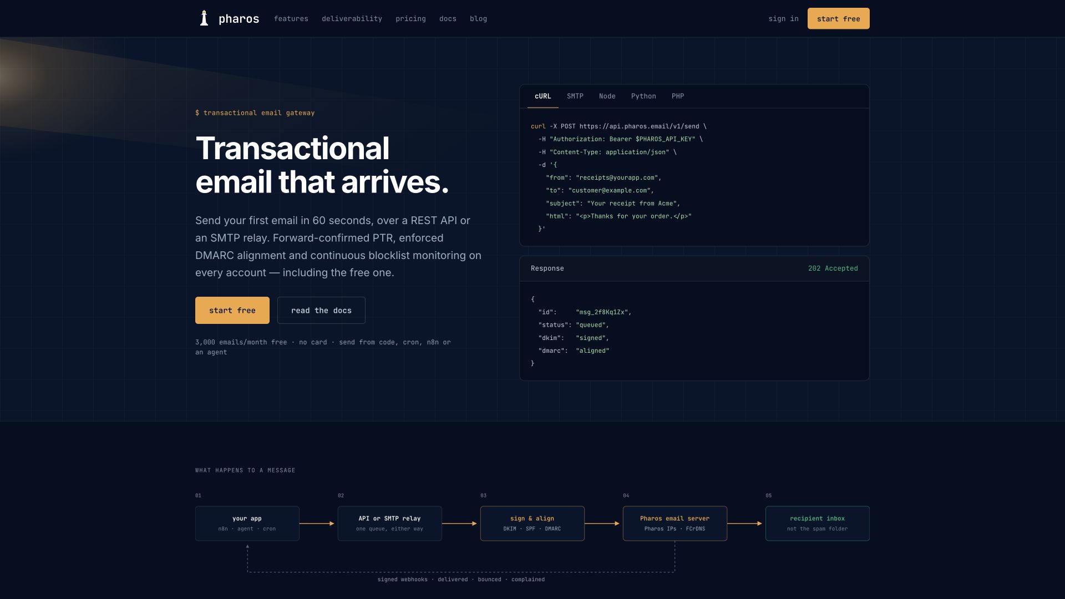Show the PHP code example tab
The width and height of the screenshot is (1065, 599).
click(x=677, y=97)
